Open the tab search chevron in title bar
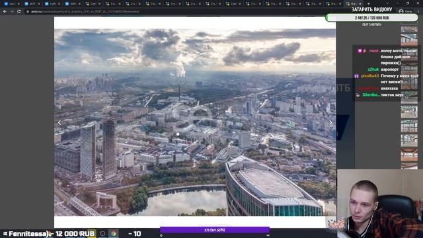This screenshot has width=423, height=238. [387, 3]
